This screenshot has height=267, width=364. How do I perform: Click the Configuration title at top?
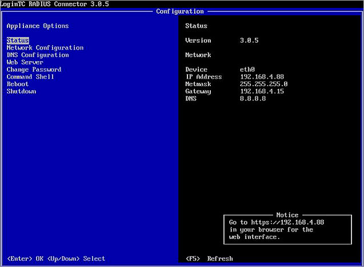180,11
